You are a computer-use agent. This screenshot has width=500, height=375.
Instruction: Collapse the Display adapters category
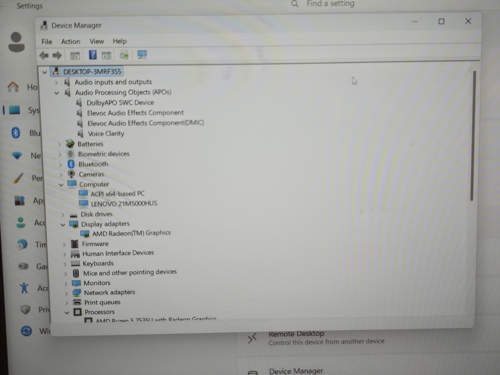click(x=63, y=224)
